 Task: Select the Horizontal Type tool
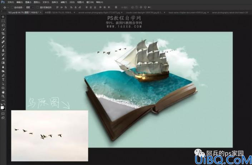point(3,79)
